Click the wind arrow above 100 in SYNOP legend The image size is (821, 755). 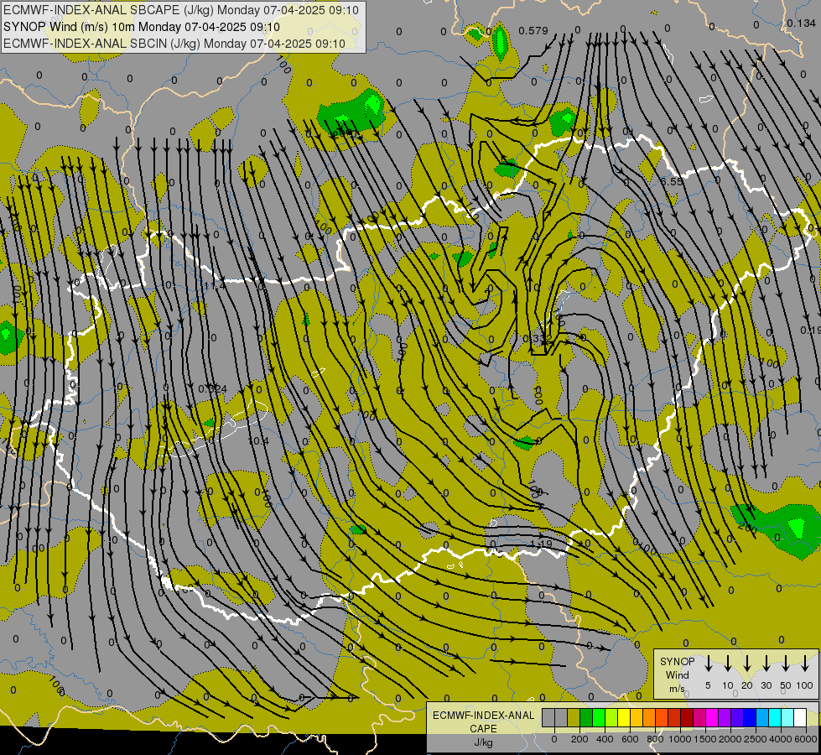[805, 664]
